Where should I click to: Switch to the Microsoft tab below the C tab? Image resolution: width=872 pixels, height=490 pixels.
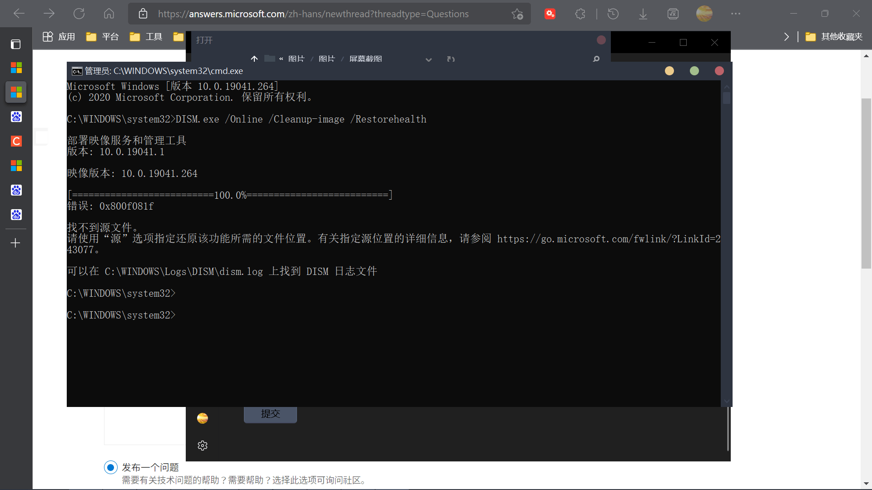tap(16, 166)
